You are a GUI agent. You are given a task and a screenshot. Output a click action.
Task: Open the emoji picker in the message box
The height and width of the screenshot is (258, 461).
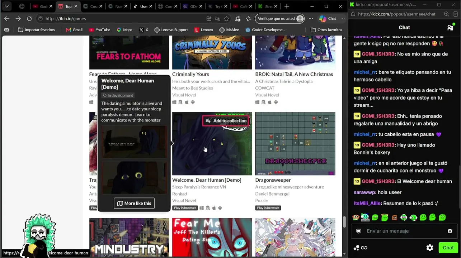tap(450, 231)
